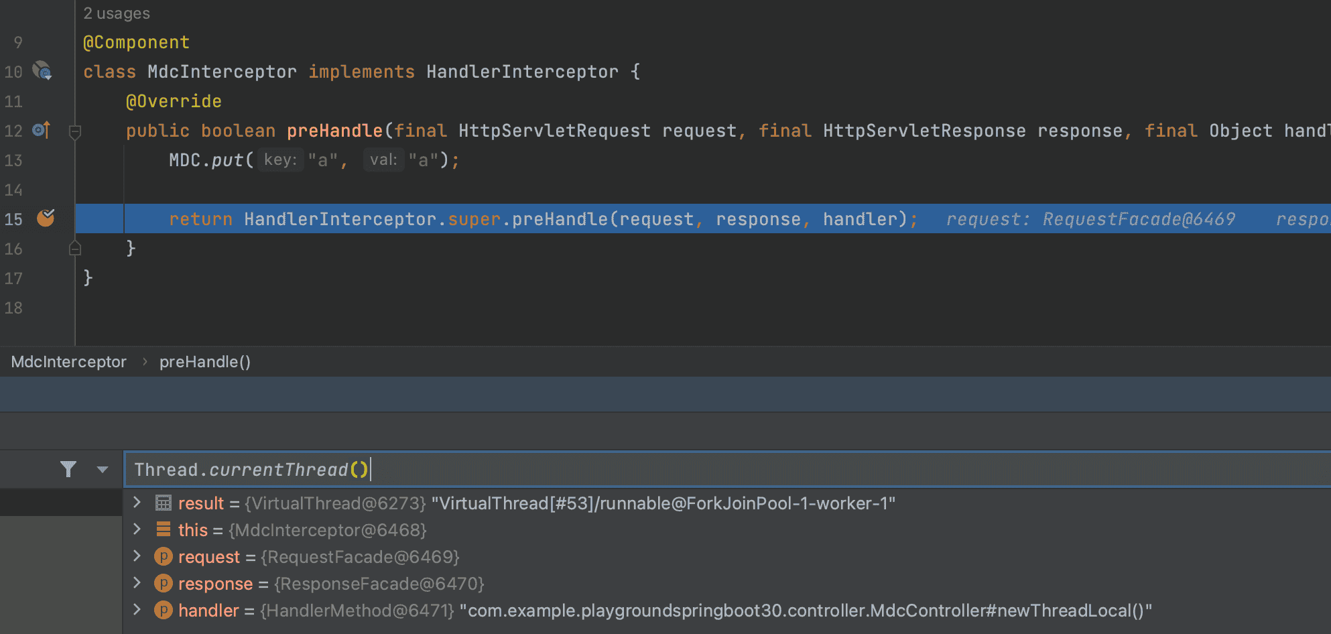Click the 2 usages inlay hint
This screenshot has height=634, width=1331.
tap(117, 13)
